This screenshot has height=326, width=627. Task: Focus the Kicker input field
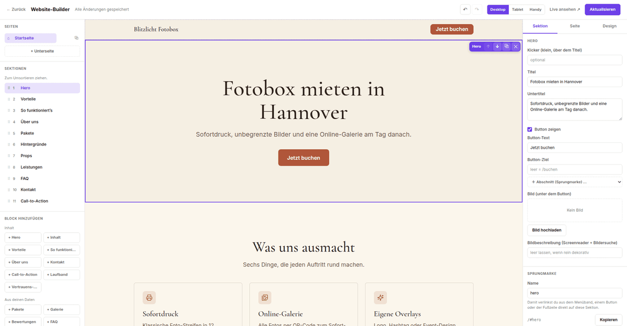click(575, 60)
